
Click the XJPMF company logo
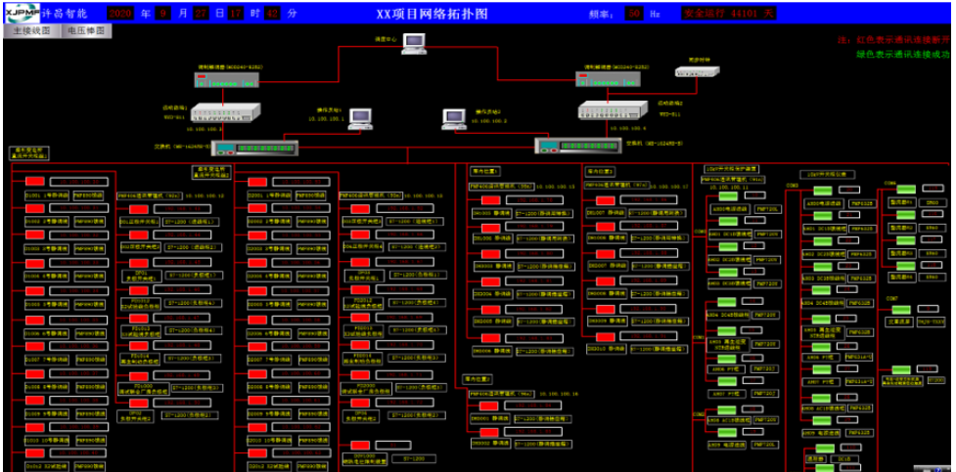tap(22, 13)
